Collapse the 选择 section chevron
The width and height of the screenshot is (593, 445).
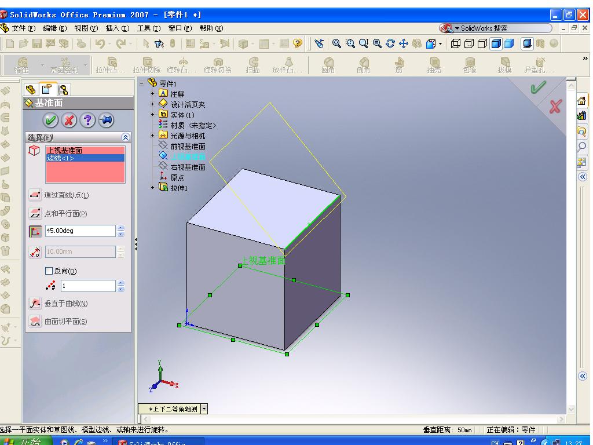pyautogui.click(x=126, y=137)
